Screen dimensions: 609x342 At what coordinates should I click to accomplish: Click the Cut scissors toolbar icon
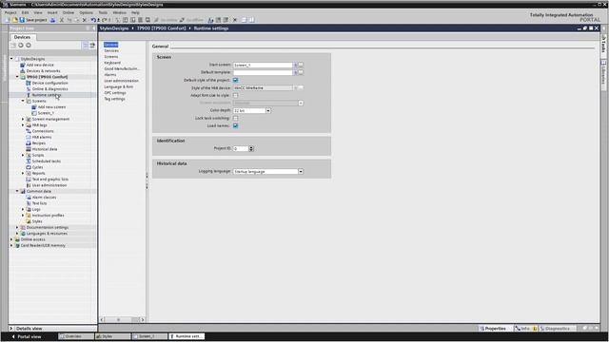(x=61, y=20)
